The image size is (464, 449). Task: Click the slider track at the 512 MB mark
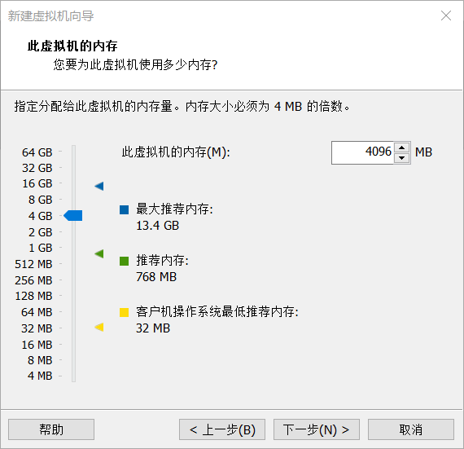point(74,263)
